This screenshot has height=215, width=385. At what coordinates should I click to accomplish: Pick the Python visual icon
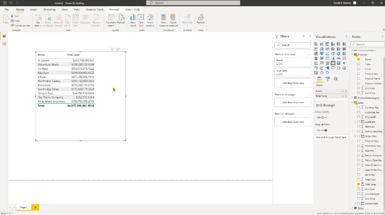316,68
